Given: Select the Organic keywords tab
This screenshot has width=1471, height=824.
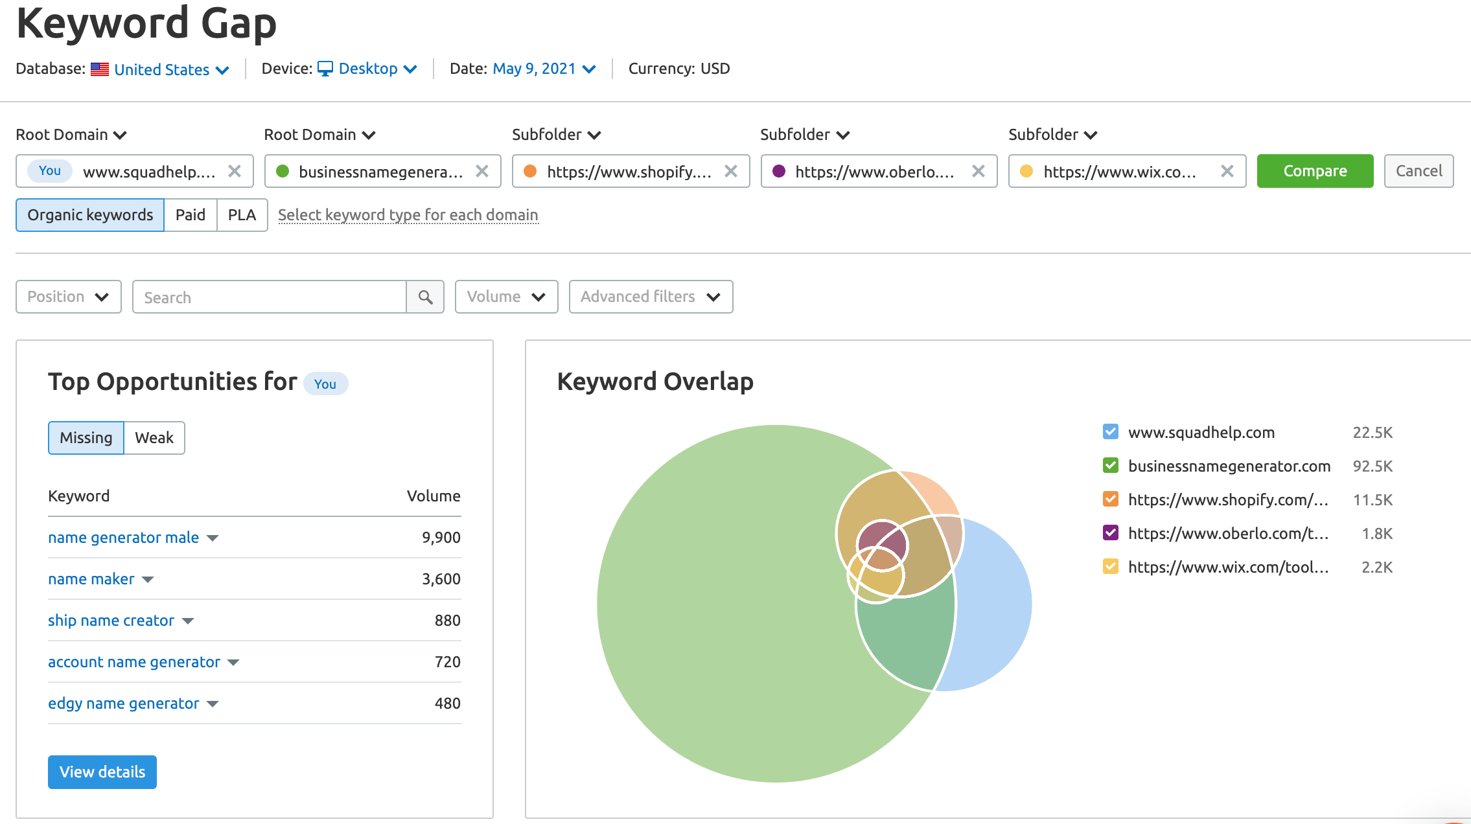Looking at the screenshot, I should tap(90, 215).
